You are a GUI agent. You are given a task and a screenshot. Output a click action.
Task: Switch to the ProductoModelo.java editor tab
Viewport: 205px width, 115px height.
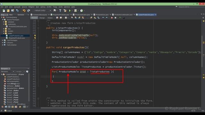[82, 15]
